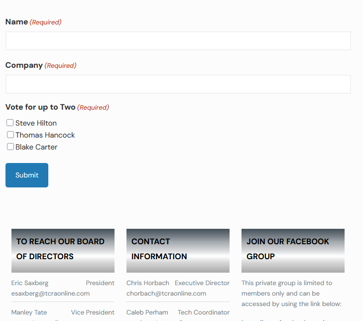Click the chorbach@tcraonline.com email address
Viewport: 363px width, 321px height.
(x=166, y=294)
